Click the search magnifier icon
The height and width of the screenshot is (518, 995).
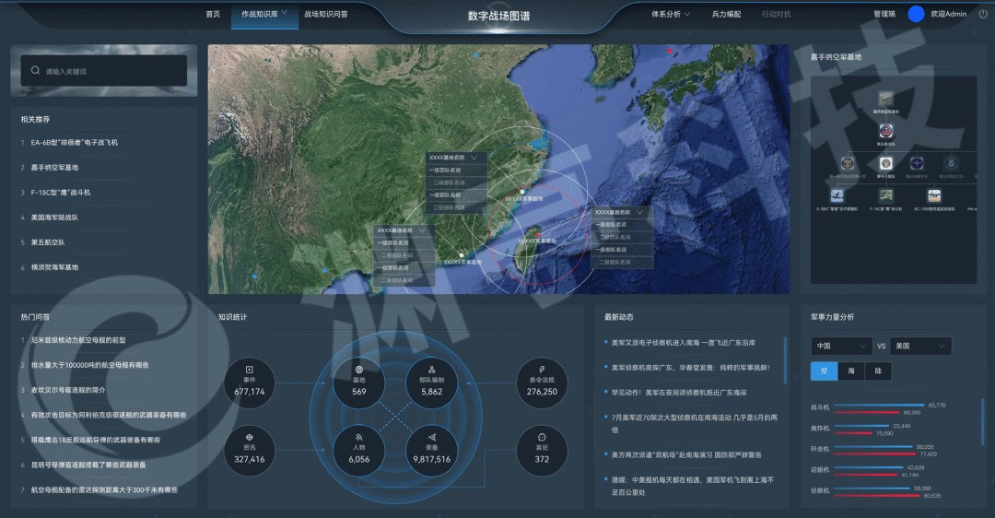(x=36, y=70)
